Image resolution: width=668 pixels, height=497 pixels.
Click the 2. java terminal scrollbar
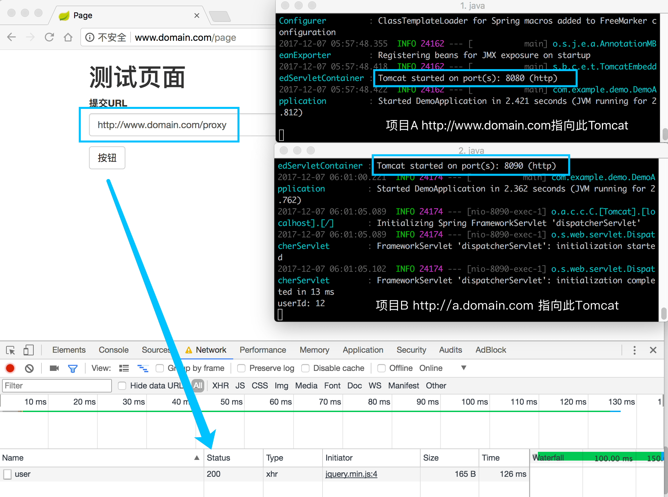(x=664, y=314)
